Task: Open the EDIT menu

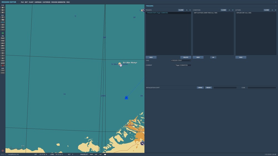Action: pos(26,2)
